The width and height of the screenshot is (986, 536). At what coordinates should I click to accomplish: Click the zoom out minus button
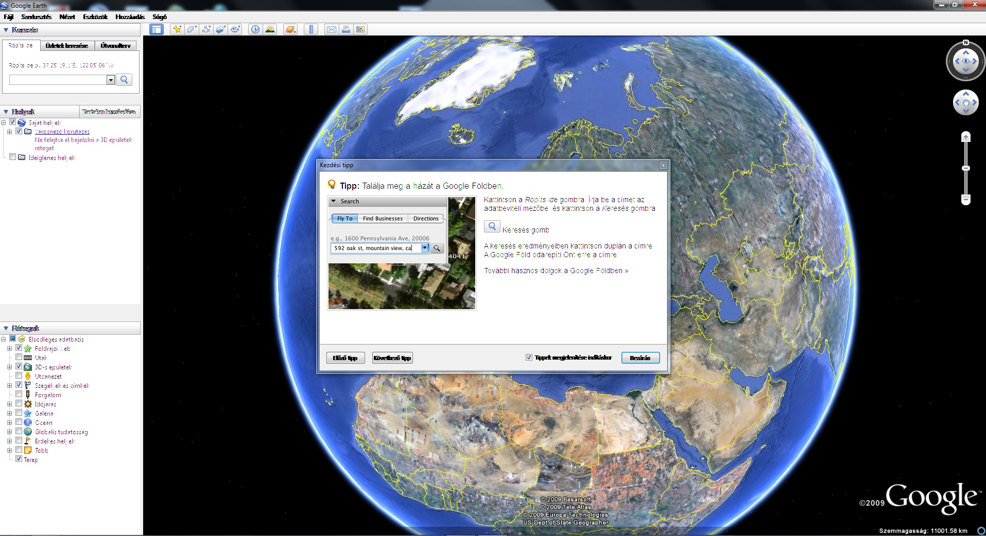pos(966,199)
